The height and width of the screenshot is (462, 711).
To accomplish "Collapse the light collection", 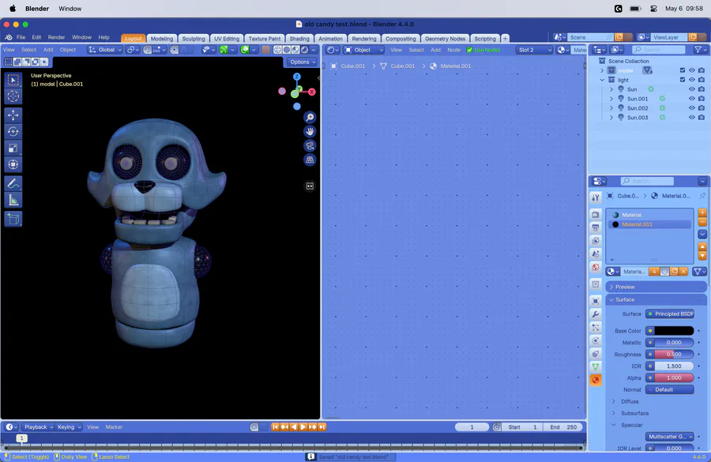I will click(x=602, y=80).
